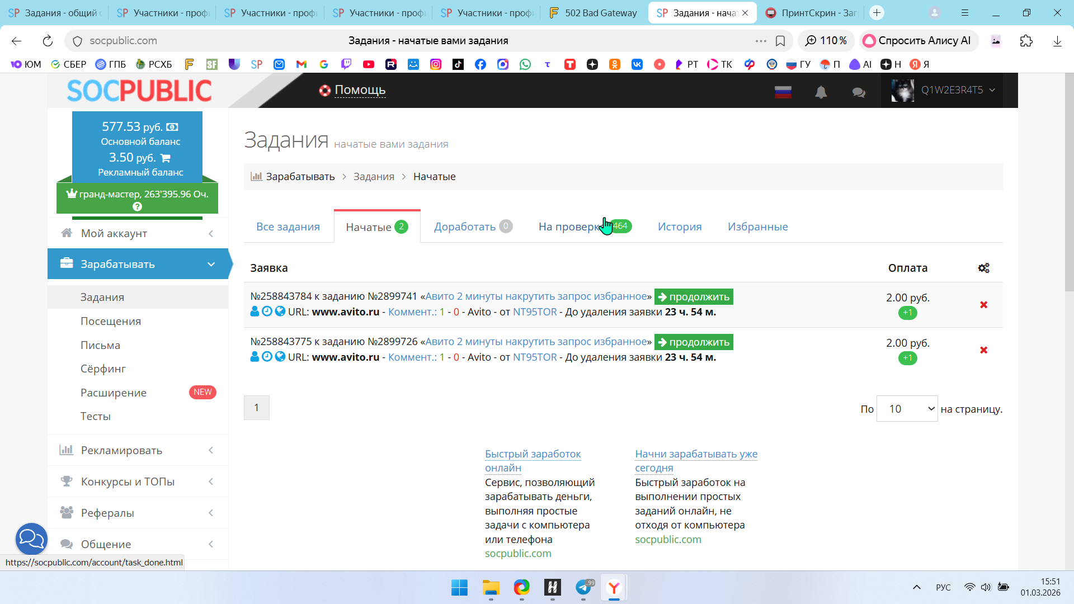The height and width of the screenshot is (604, 1074).
Task: Open the table settings gears icon
Action: (983, 268)
